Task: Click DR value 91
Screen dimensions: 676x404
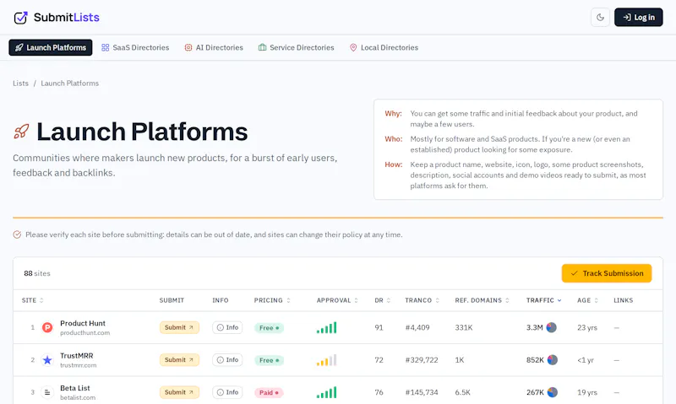Action: (x=379, y=327)
